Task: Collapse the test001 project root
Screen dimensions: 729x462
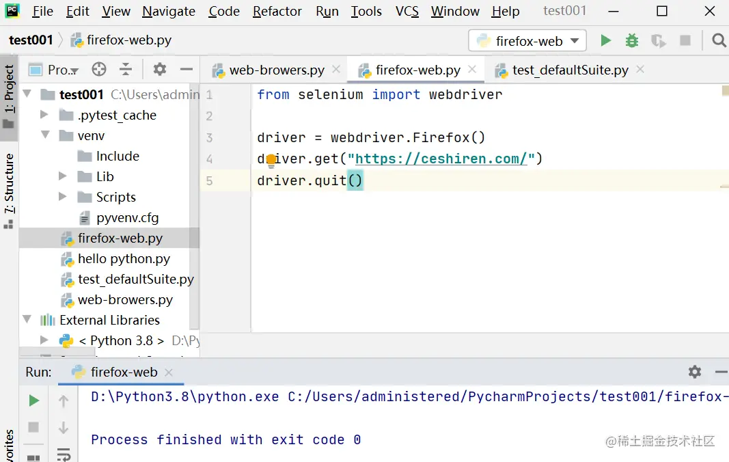Action: coord(27,94)
